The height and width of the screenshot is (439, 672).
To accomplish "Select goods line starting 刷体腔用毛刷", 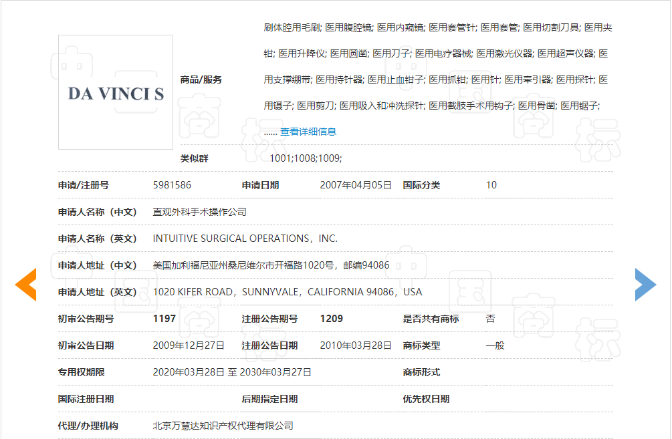I will click(x=437, y=28).
